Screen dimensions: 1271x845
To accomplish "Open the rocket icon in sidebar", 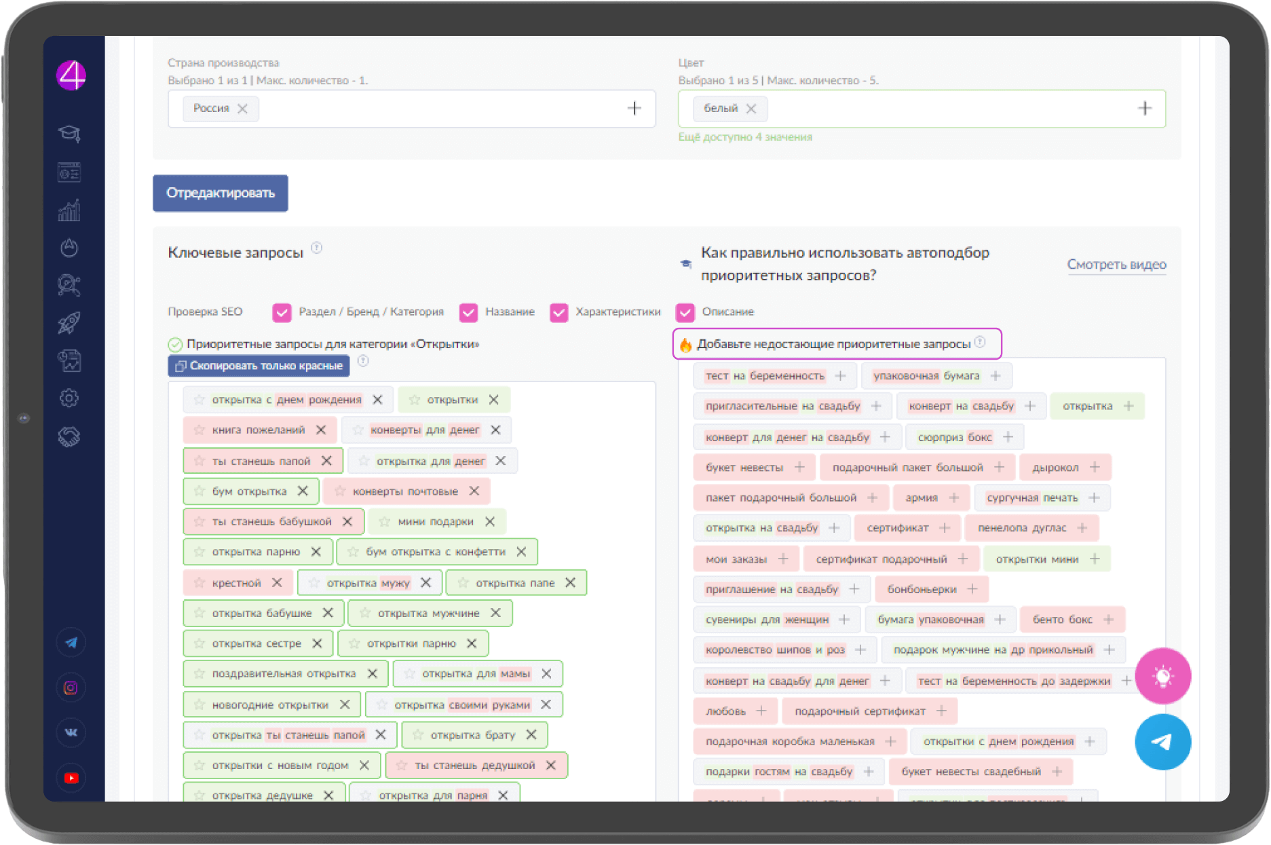I will [x=69, y=322].
